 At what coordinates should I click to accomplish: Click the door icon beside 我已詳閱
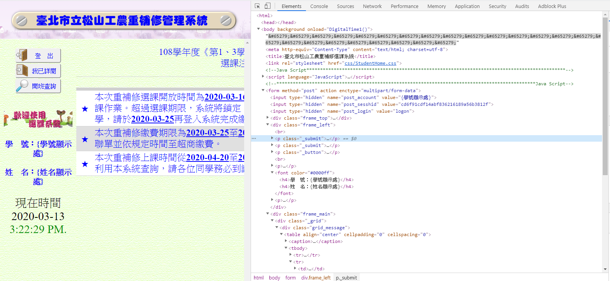tap(22, 70)
